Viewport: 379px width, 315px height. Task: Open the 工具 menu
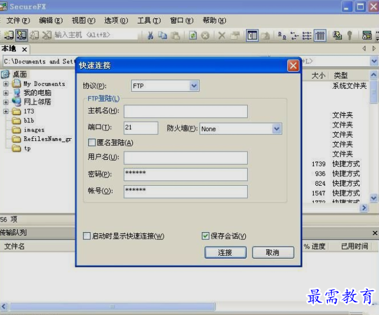[x=149, y=21]
